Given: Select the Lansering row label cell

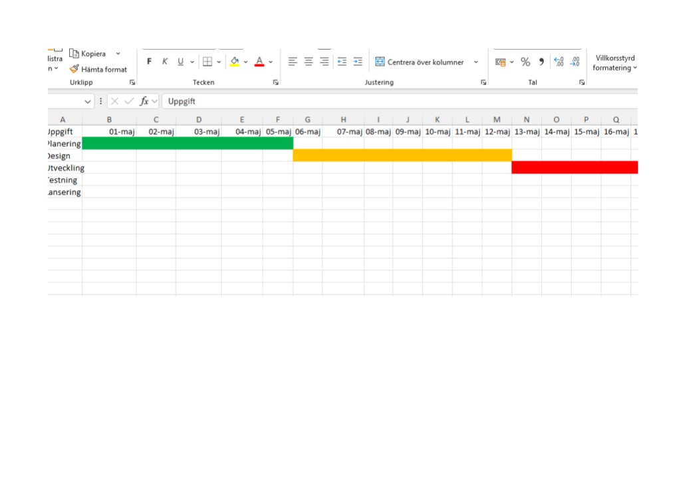Looking at the screenshot, I should click(x=65, y=192).
